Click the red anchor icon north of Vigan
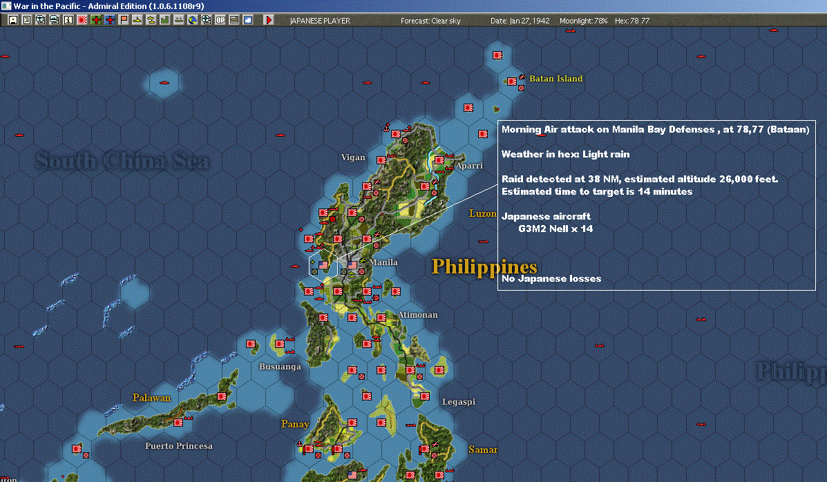 (386, 127)
